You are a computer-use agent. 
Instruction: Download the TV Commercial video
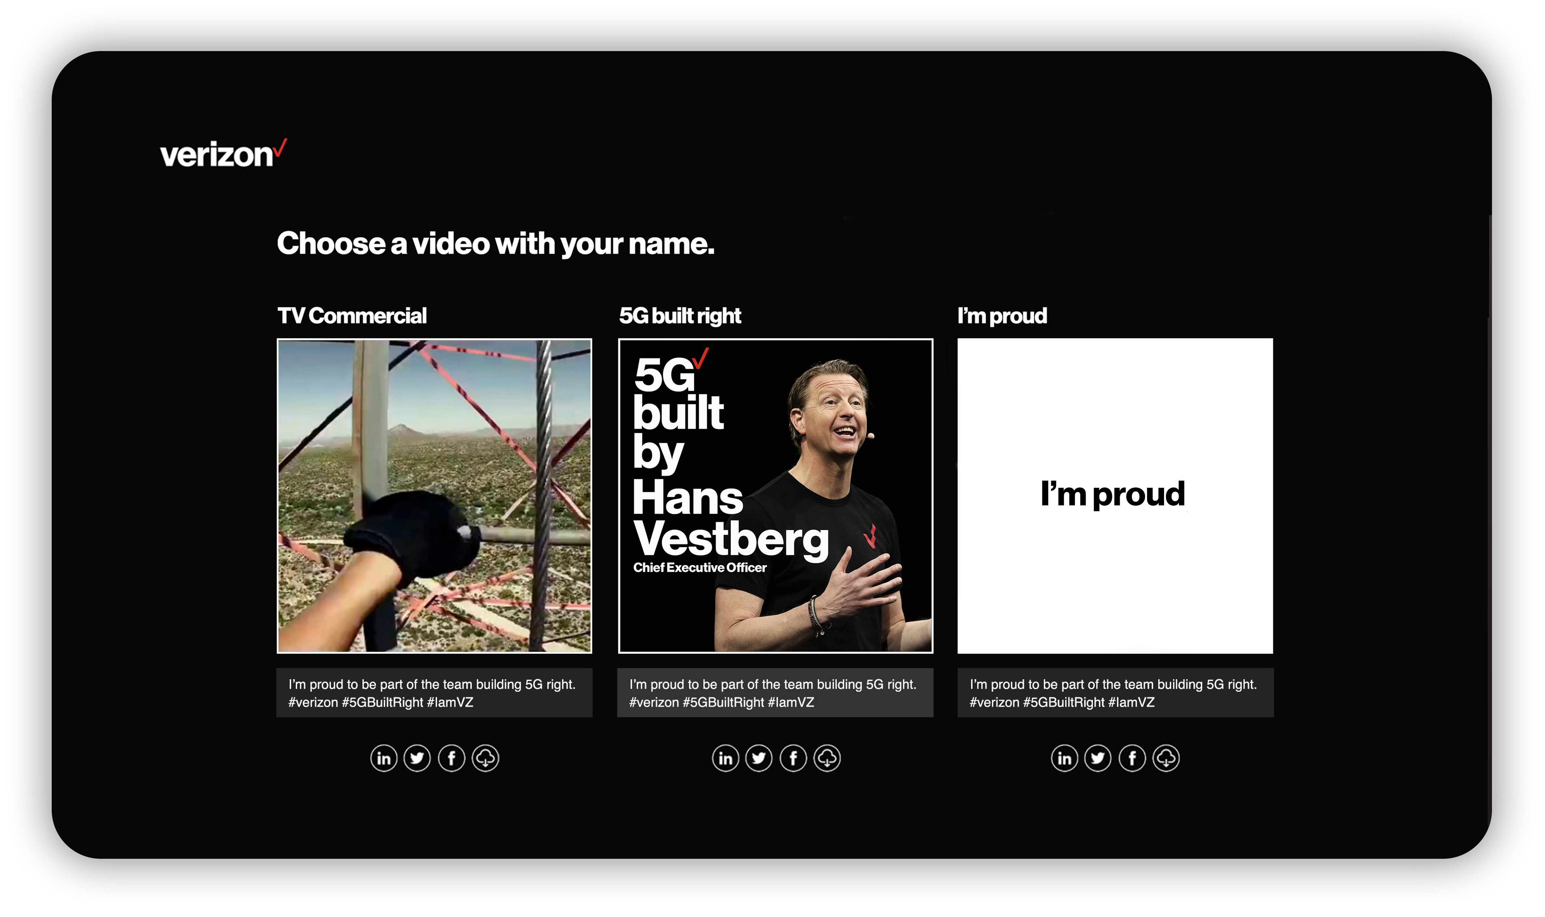click(485, 758)
